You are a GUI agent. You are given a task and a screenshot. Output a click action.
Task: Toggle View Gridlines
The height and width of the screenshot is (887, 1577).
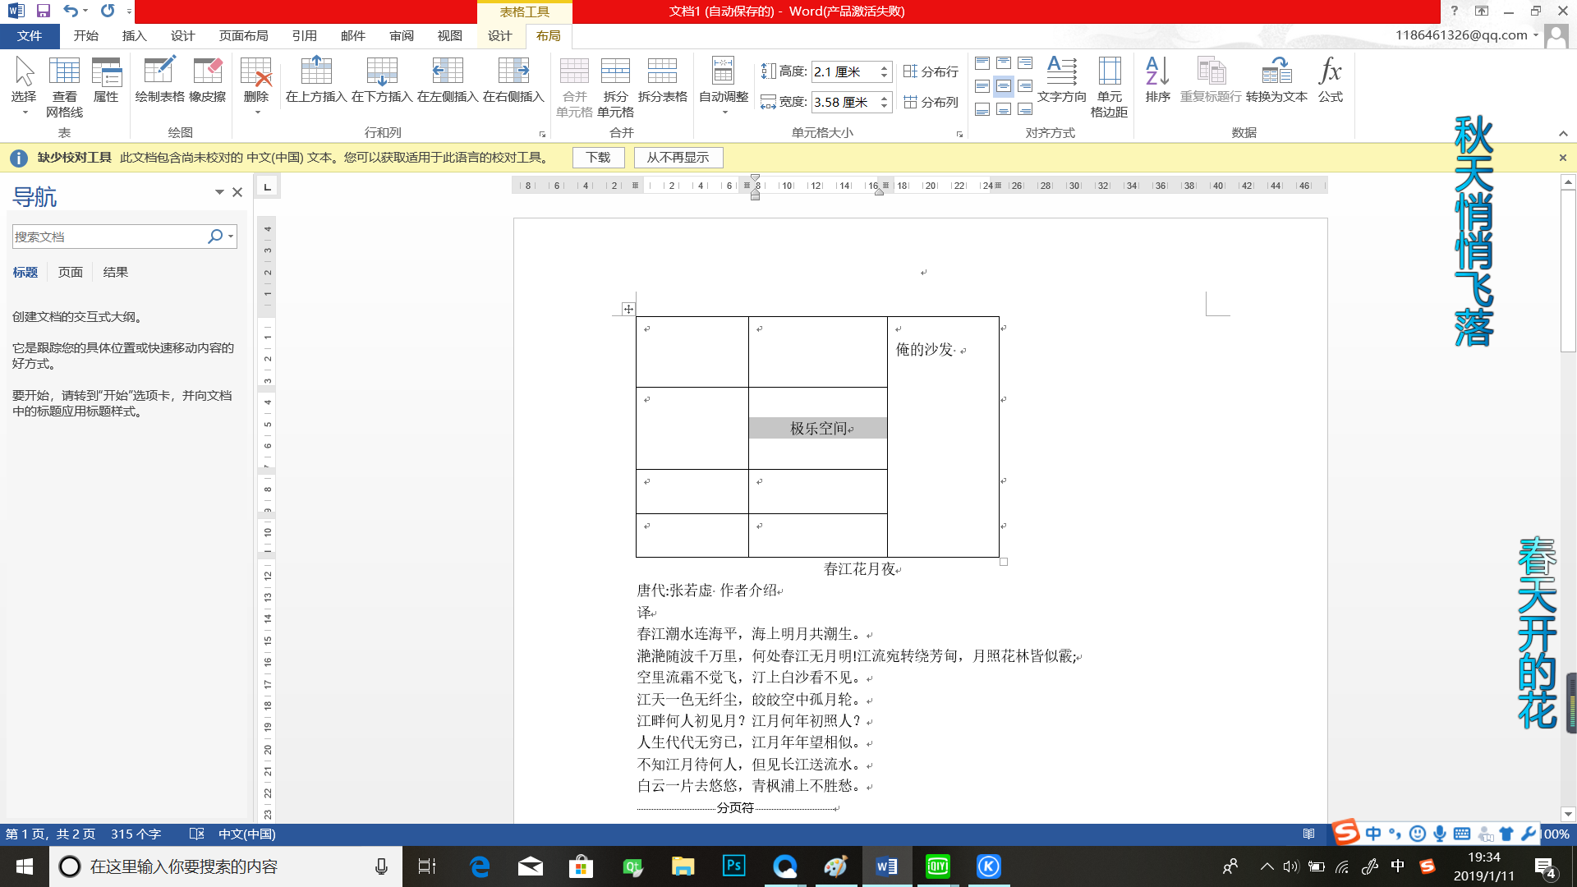[64, 86]
